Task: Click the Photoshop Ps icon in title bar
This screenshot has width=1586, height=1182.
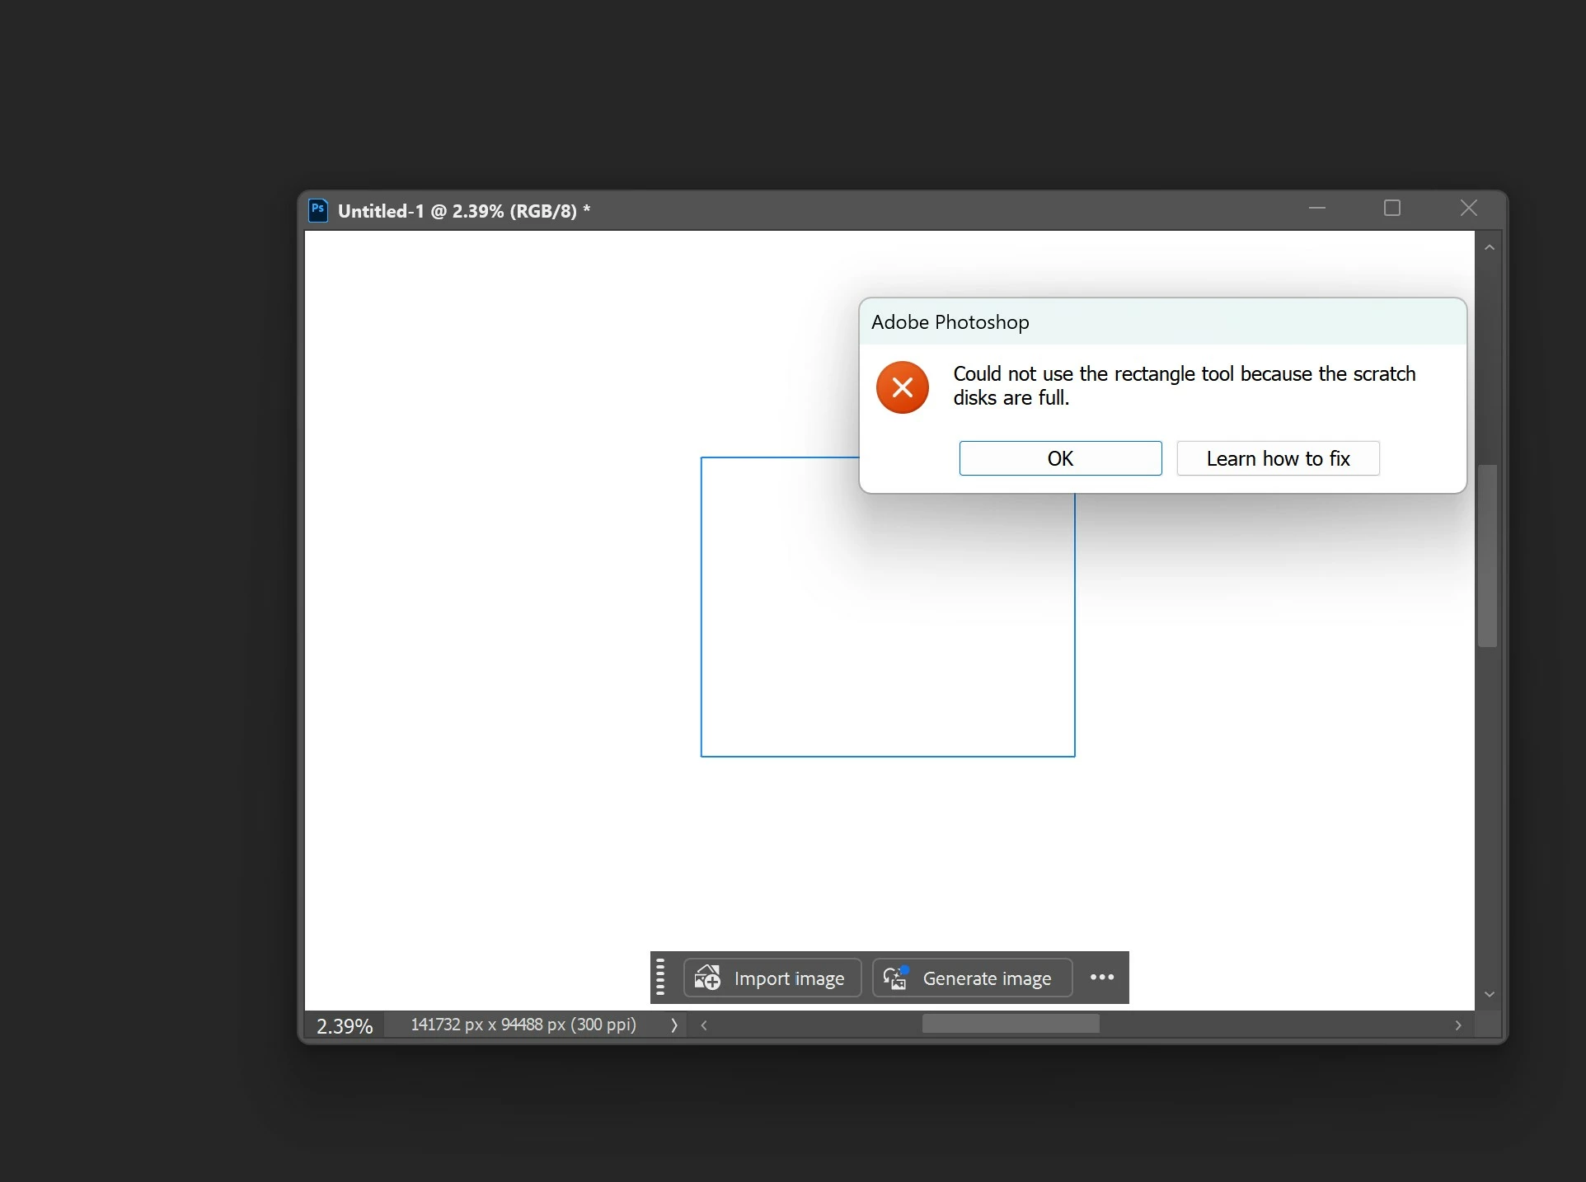Action: click(x=317, y=210)
